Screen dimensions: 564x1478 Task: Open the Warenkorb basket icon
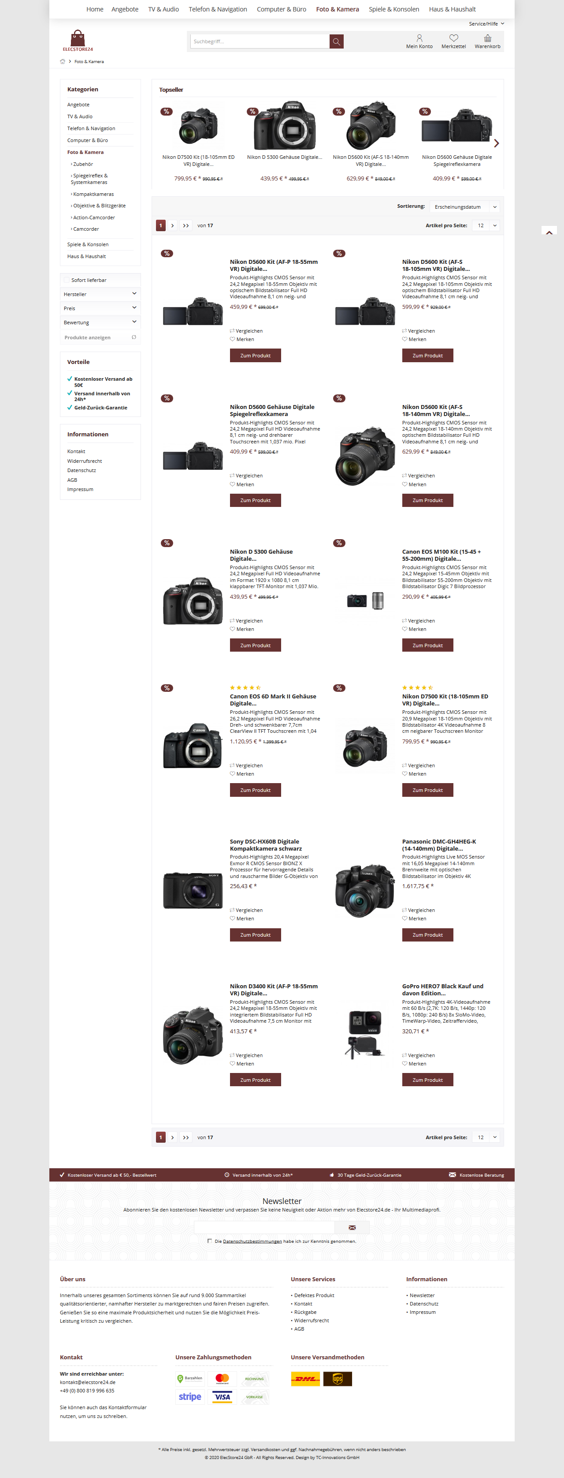(487, 38)
